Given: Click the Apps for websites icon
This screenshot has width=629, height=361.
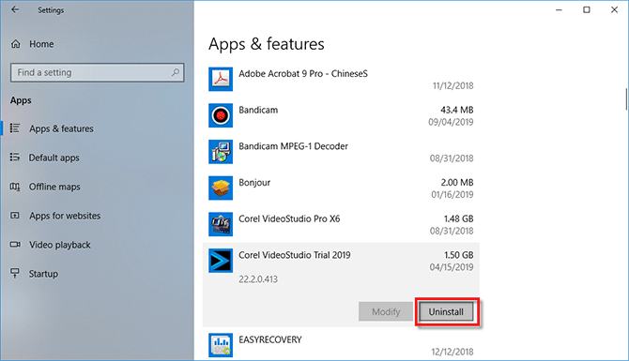Looking at the screenshot, I should pyautogui.click(x=15, y=216).
